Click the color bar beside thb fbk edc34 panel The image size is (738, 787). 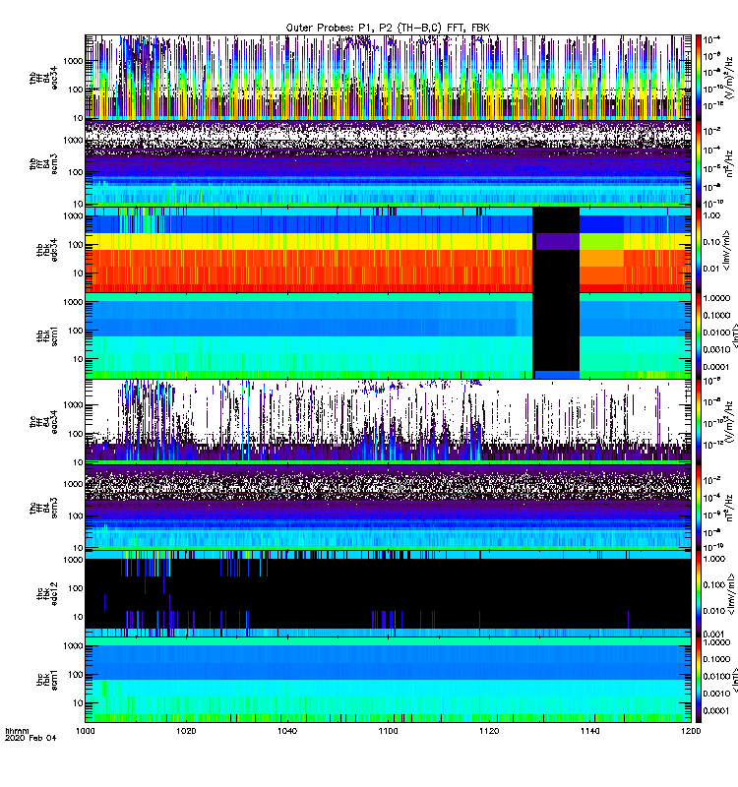pos(699,250)
